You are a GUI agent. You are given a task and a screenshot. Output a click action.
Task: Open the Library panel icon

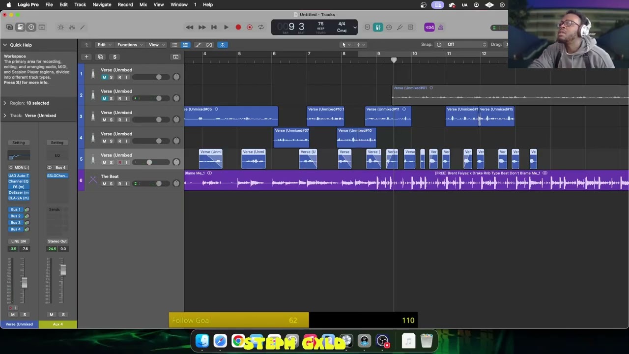pyautogui.click(x=10, y=27)
